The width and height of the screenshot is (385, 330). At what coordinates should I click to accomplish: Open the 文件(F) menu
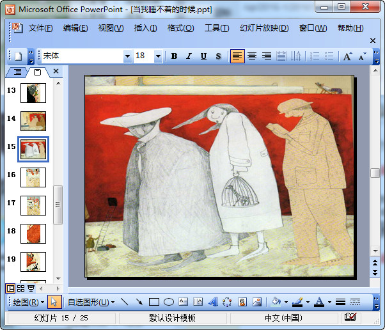point(40,28)
